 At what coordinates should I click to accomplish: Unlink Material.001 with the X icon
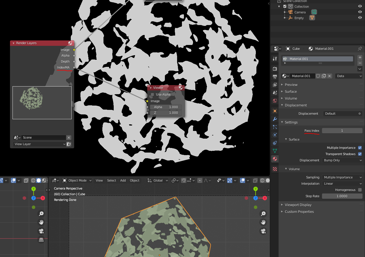tap(329, 76)
